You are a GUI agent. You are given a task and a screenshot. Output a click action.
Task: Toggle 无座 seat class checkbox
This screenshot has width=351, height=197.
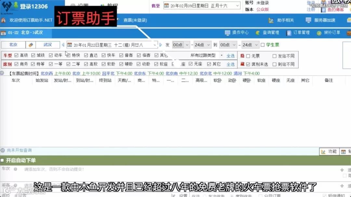click(190, 64)
